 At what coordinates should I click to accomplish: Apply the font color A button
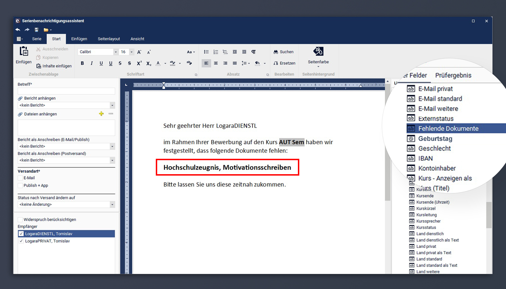pyautogui.click(x=158, y=63)
